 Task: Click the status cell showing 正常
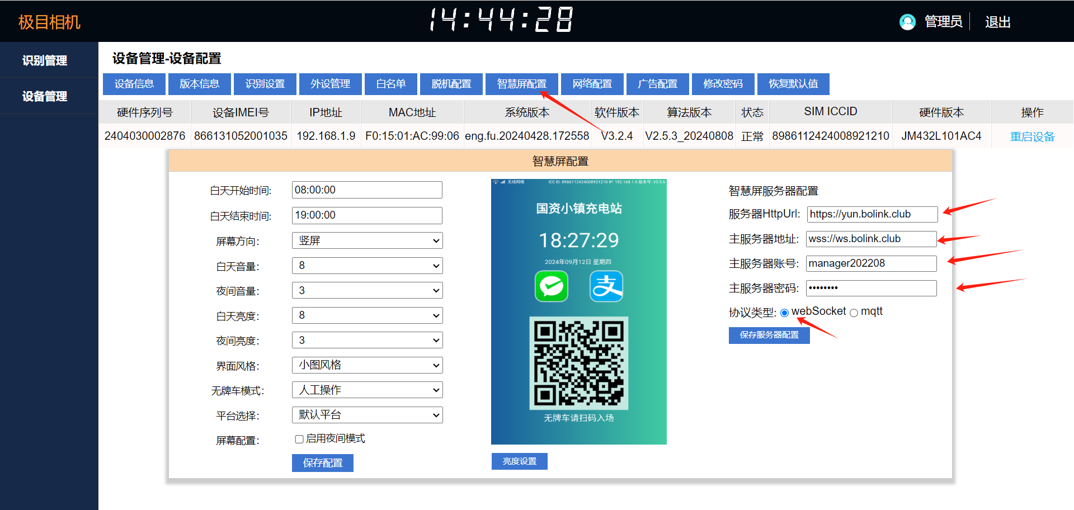[752, 136]
